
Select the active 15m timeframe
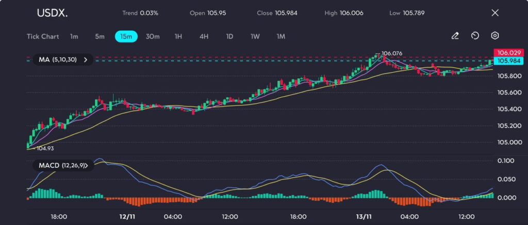pyautogui.click(x=126, y=37)
